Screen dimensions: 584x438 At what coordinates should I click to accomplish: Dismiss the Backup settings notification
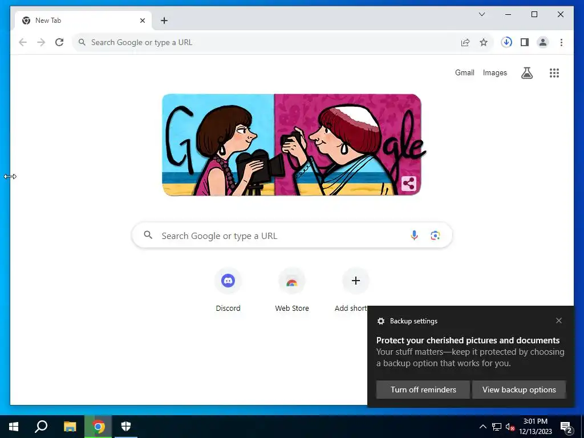click(559, 321)
